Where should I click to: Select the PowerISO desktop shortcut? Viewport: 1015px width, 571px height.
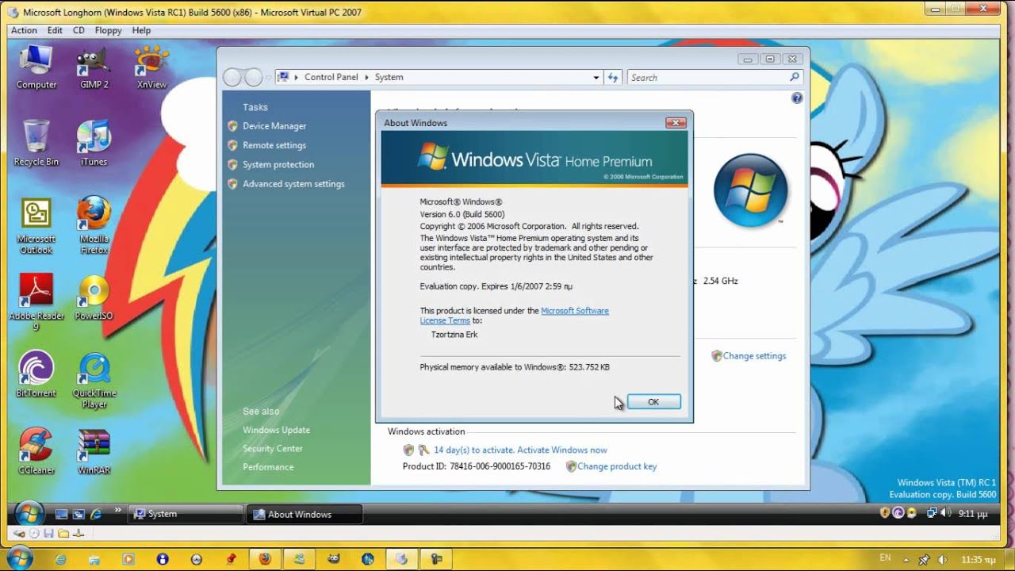click(x=94, y=297)
